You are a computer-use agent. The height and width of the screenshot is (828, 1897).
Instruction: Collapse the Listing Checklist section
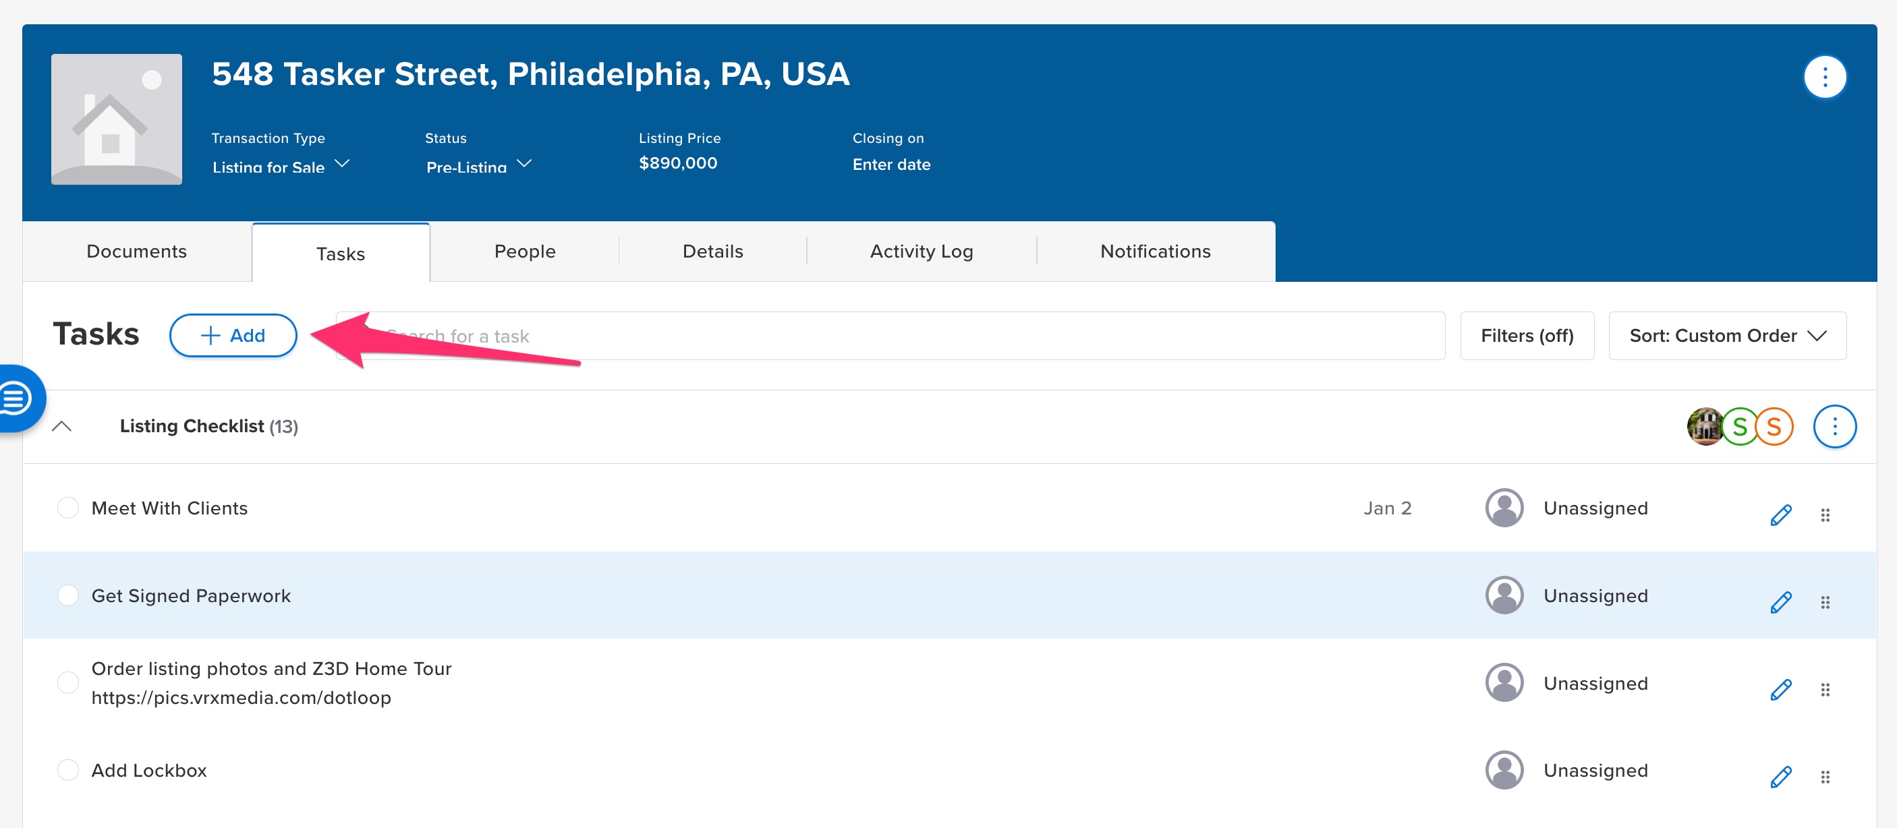62,426
